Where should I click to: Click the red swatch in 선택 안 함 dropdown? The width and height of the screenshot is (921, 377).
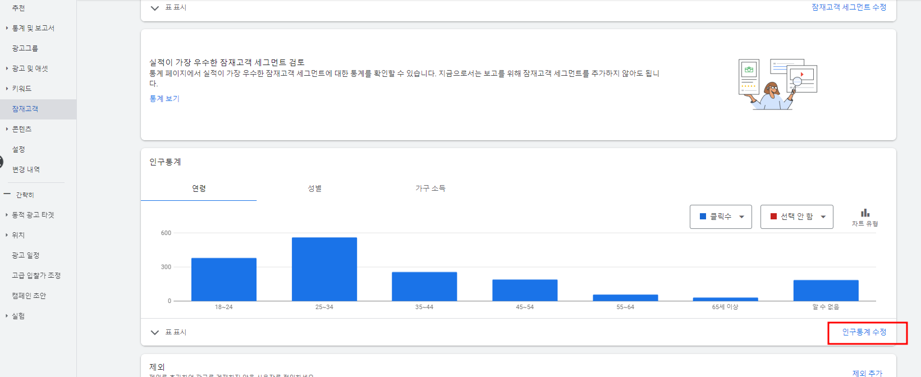(773, 217)
